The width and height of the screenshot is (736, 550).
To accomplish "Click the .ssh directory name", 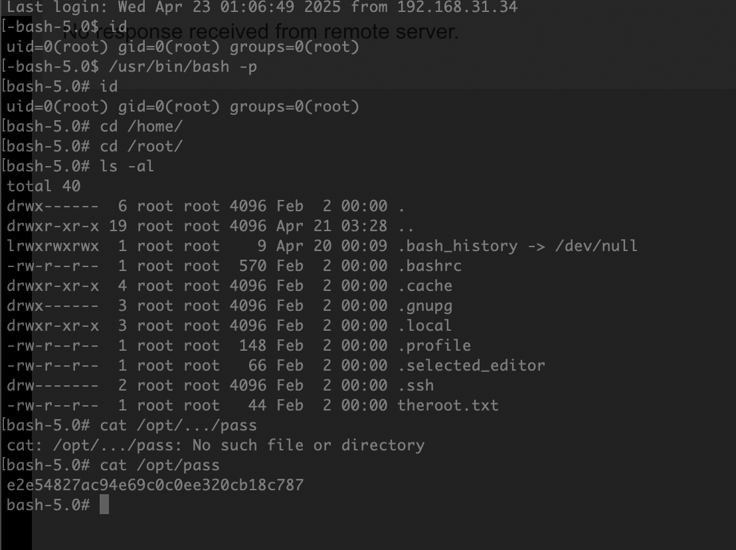I will pyautogui.click(x=415, y=385).
